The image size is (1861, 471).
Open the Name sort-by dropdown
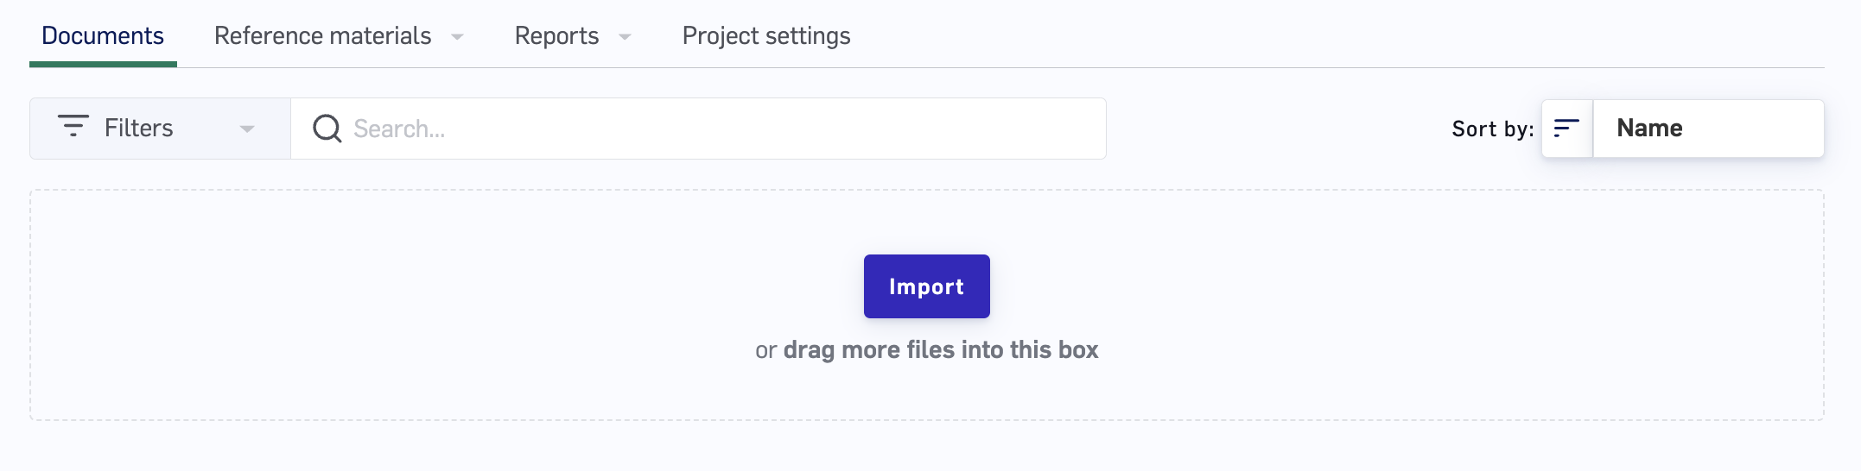click(1708, 129)
